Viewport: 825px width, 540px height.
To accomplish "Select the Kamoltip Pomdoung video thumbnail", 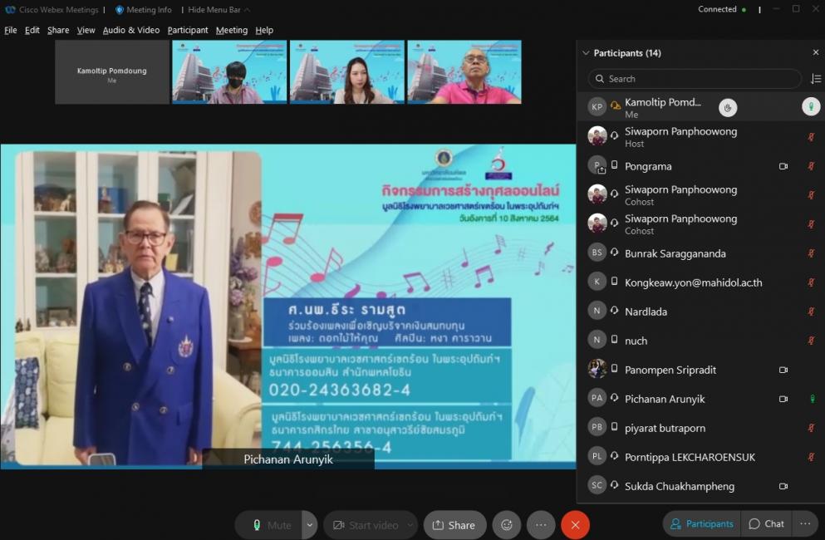I will pos(112,72).
